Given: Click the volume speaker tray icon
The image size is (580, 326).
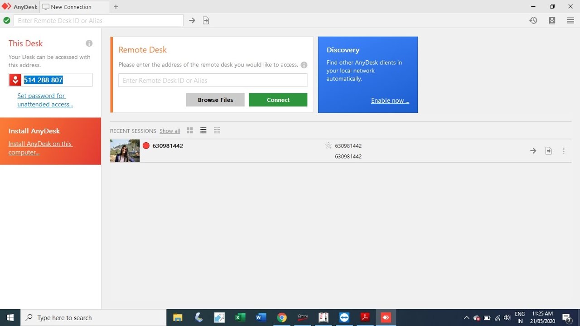Looking at the screenshot, I should pyautogui.click(x=507, y=317).
